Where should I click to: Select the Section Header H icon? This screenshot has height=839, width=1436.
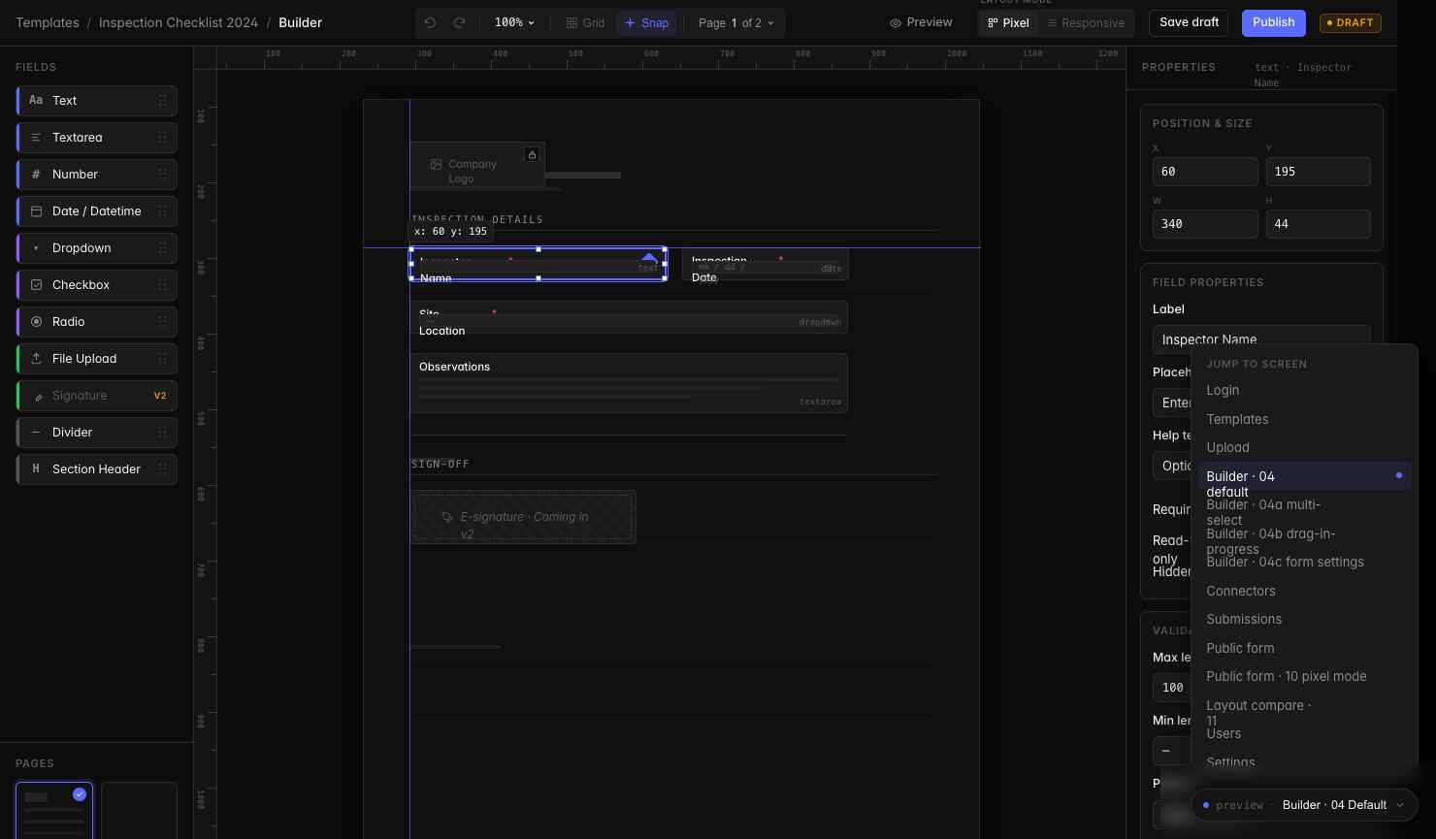(x=36, y=468)
